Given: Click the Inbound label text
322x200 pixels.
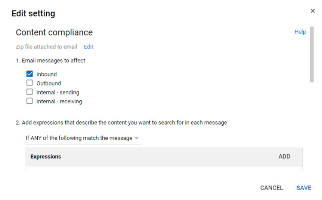Looking at the screenshot, I should click(47, 74).
